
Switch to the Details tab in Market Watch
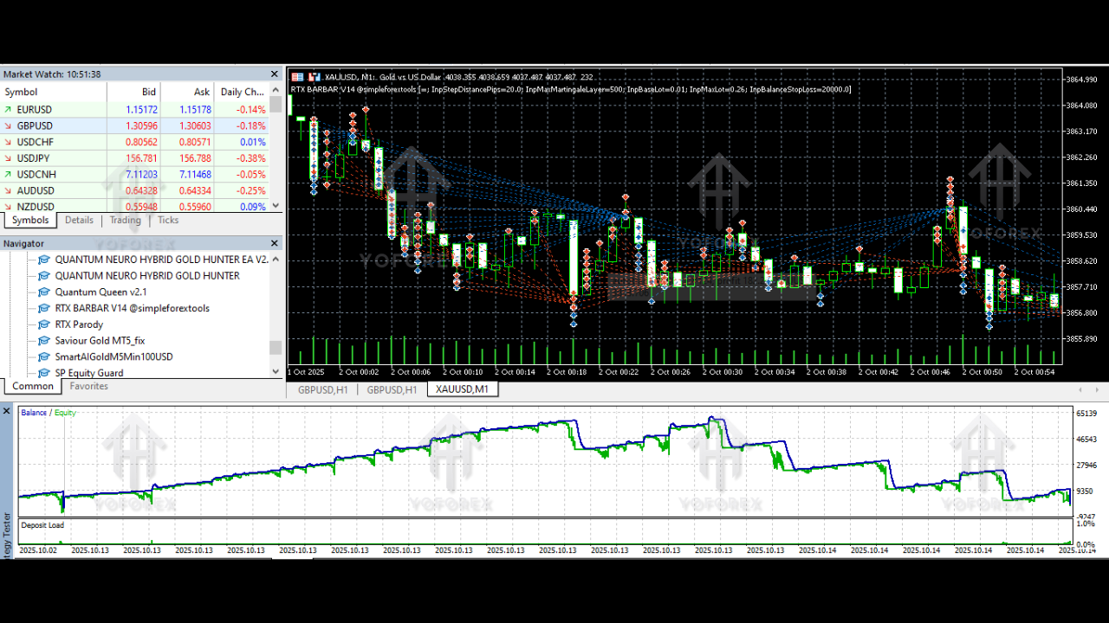coord(79,221)
